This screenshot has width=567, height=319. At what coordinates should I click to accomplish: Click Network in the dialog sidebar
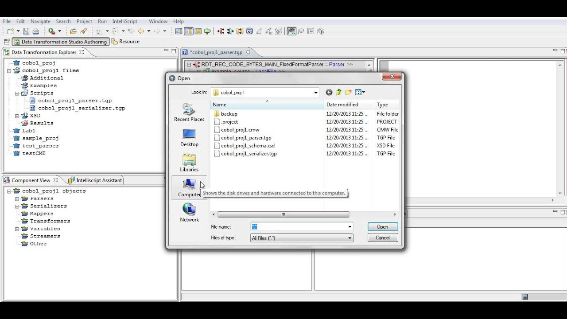pos(189,213)
